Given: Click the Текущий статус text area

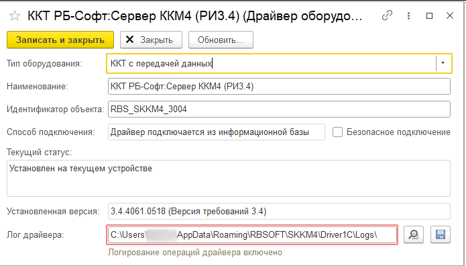Looking at the screenshot, I should (229, 178).
